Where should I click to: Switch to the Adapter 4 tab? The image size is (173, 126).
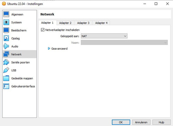tap(101, 23)
